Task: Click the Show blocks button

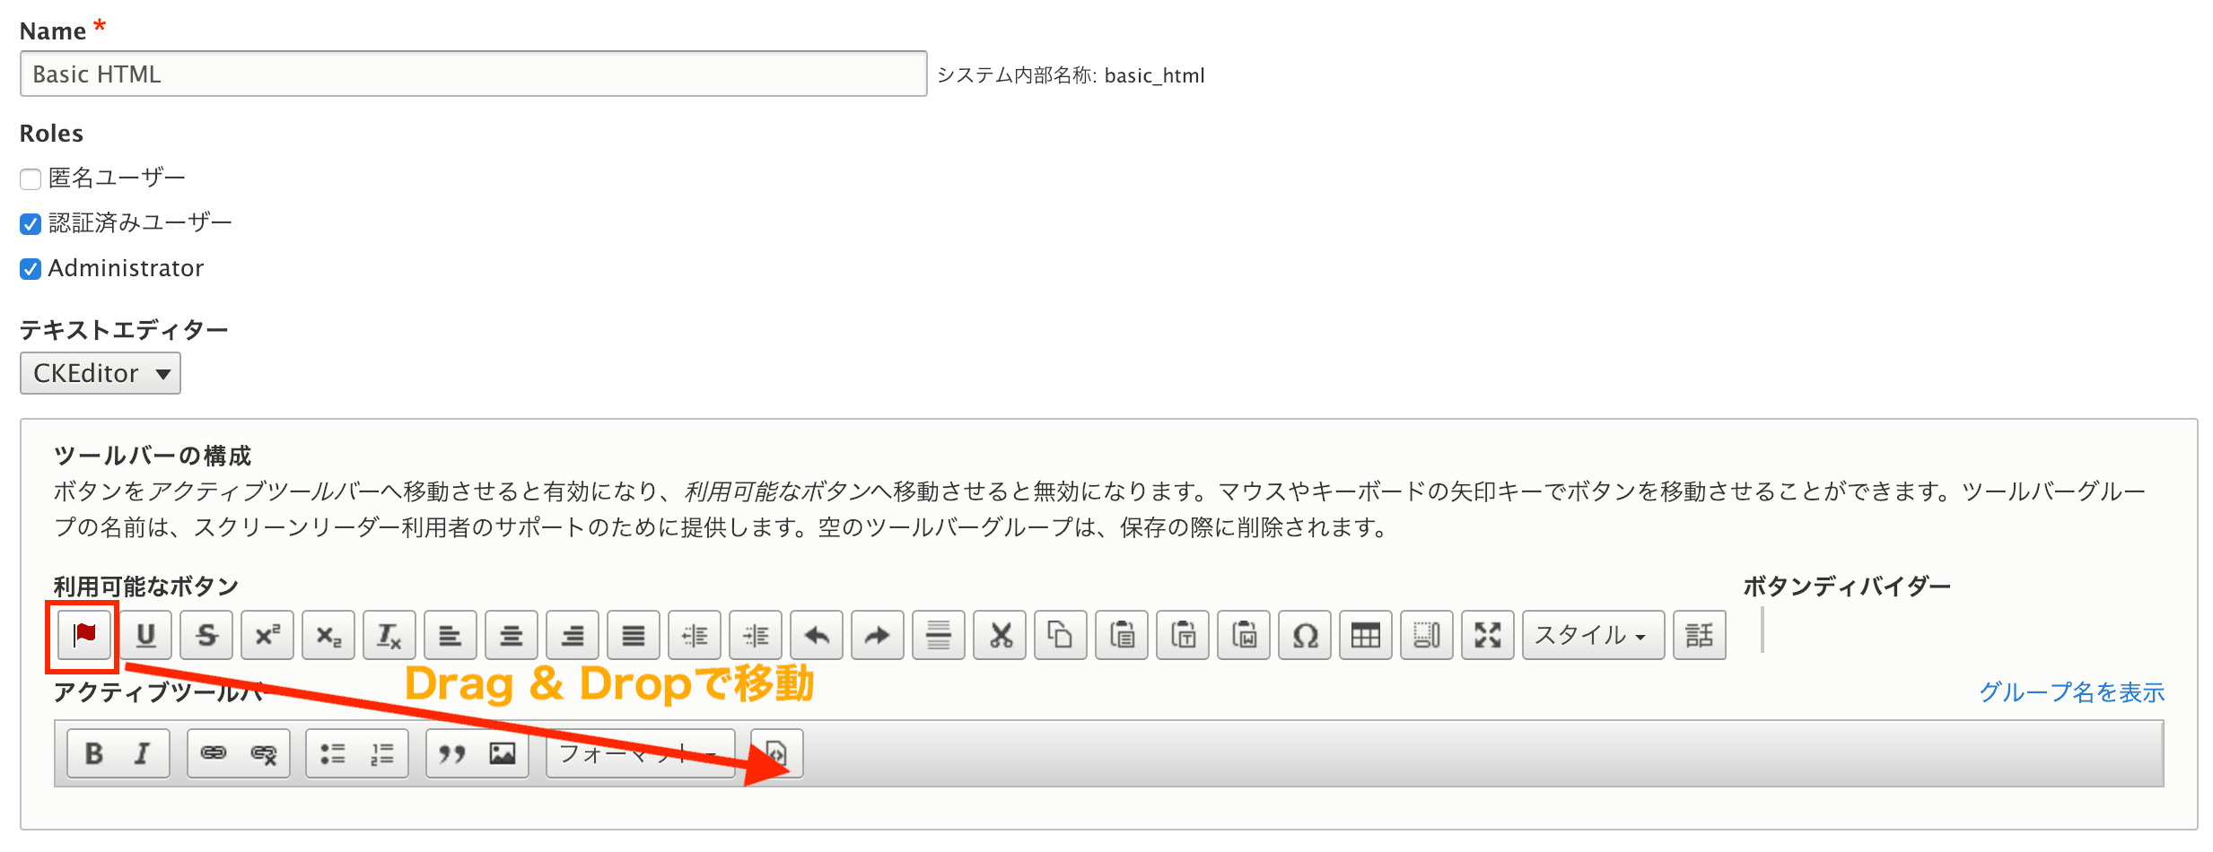Action: coord(1427,636)
